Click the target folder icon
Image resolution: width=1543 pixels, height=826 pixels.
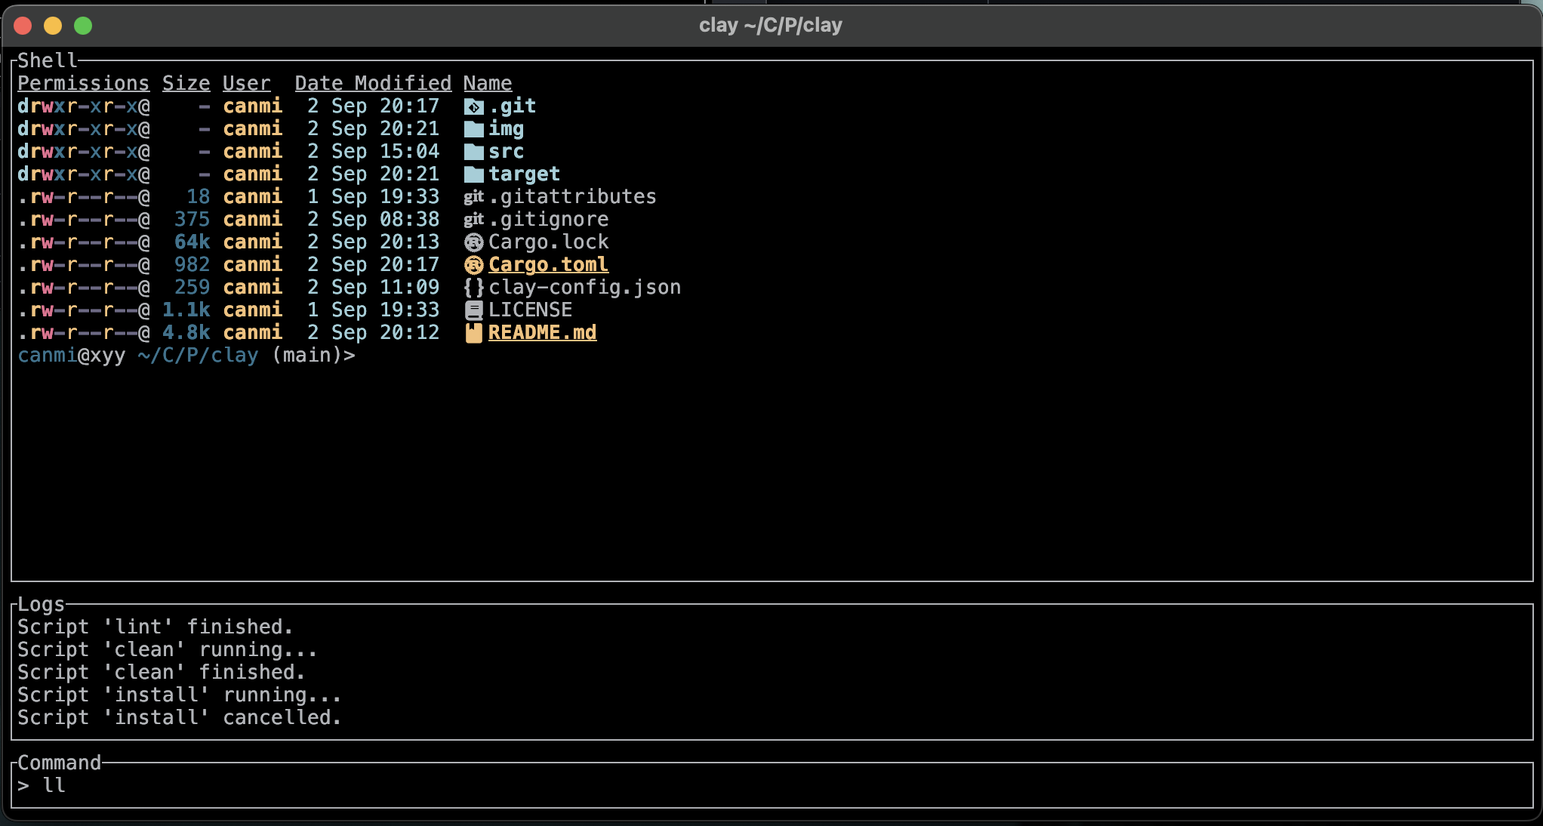pyautogui.click(x=473, y=174)
